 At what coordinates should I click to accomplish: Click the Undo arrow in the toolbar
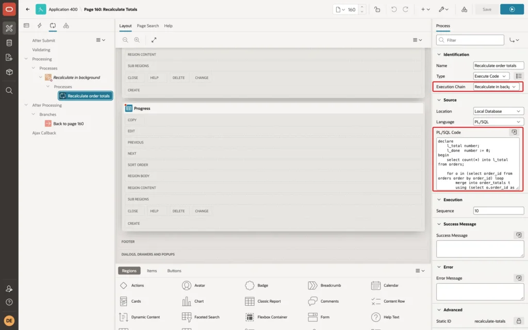[x=393, y=9]
